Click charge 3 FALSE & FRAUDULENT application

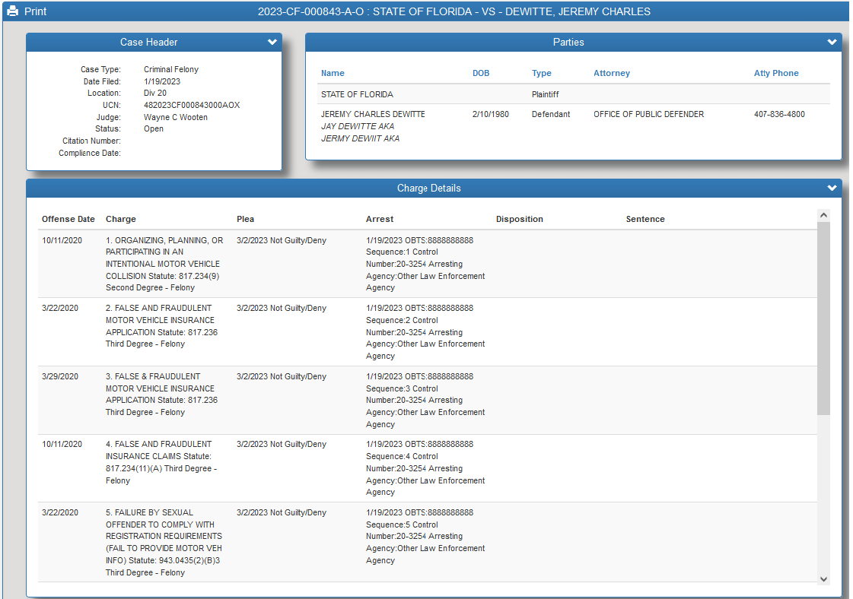coord(161,394)
